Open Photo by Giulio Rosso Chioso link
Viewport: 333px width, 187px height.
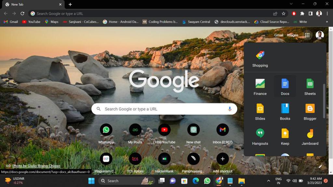(36, 166)
